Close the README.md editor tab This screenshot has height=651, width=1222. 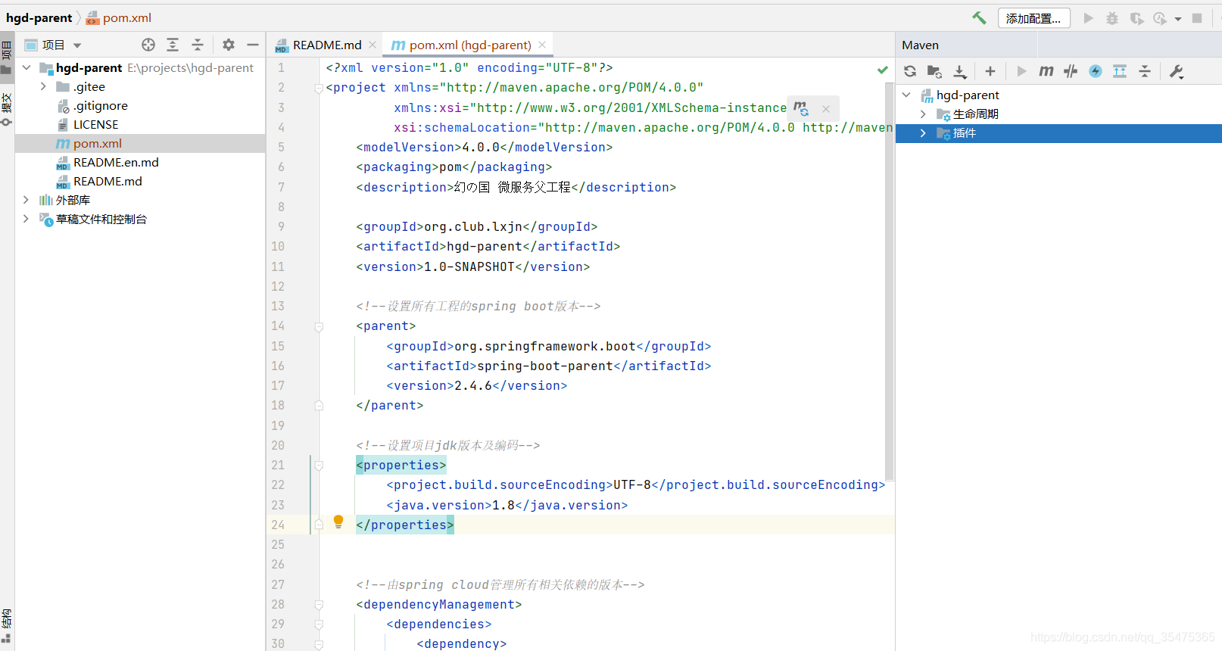(373, 45)
